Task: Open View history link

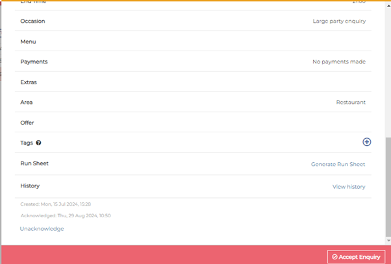Action: click(x=349, y=187)
